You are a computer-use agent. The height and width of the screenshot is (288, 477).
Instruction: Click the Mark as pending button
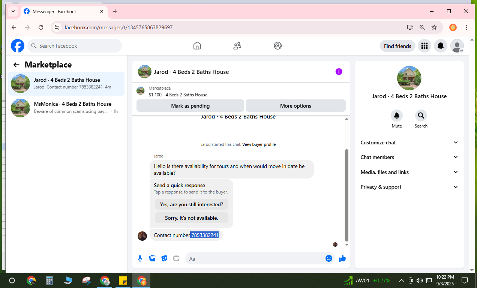point(190,106)
